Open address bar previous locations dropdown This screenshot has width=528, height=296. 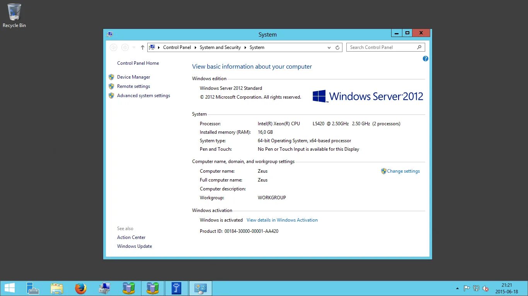329,47
